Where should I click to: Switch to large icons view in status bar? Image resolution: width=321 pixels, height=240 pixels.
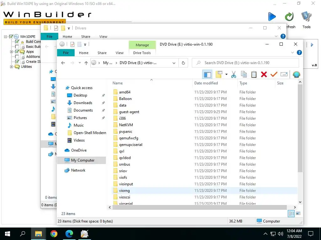coord(298,213)
